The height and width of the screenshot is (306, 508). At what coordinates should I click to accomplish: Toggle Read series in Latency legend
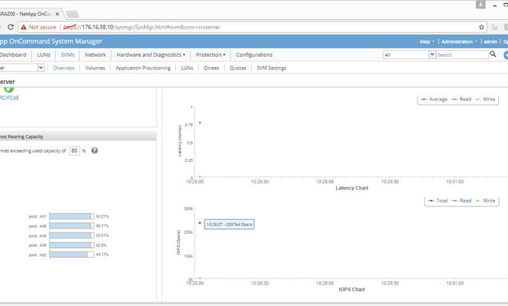tap(461, 99)
